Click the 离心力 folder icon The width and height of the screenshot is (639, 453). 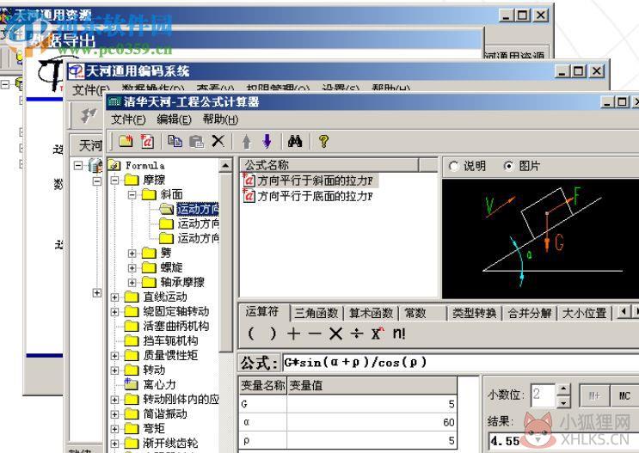(131, 383)
